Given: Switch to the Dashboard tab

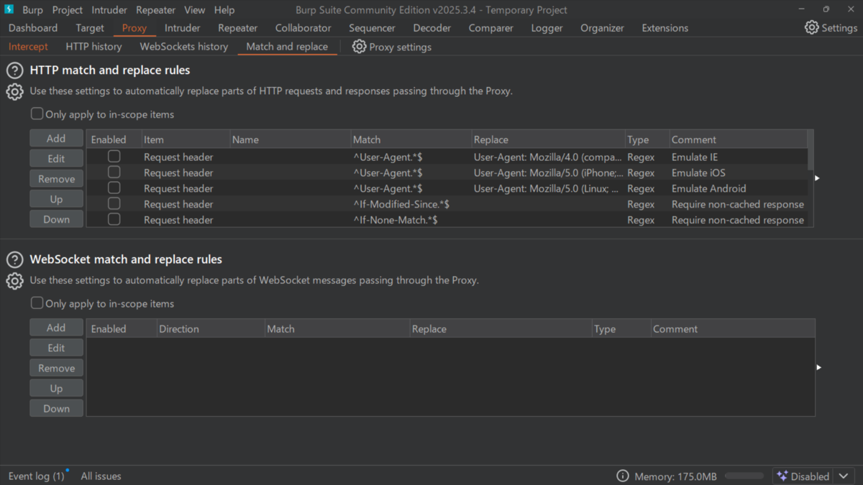Looking at the screenshot, I should 33,28.
